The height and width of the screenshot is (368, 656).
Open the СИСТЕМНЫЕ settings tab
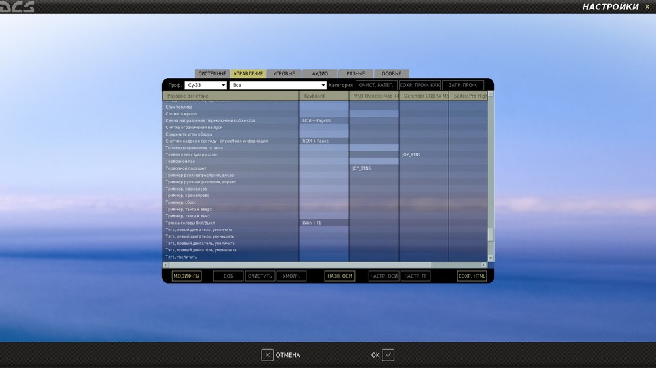pyautogui.click(x=212, y=73)
